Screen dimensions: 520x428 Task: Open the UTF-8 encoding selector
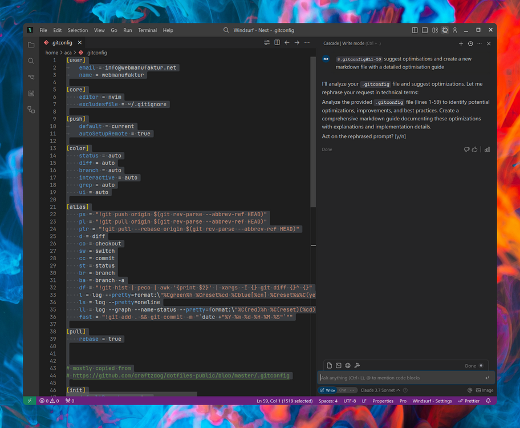[350, 401]
